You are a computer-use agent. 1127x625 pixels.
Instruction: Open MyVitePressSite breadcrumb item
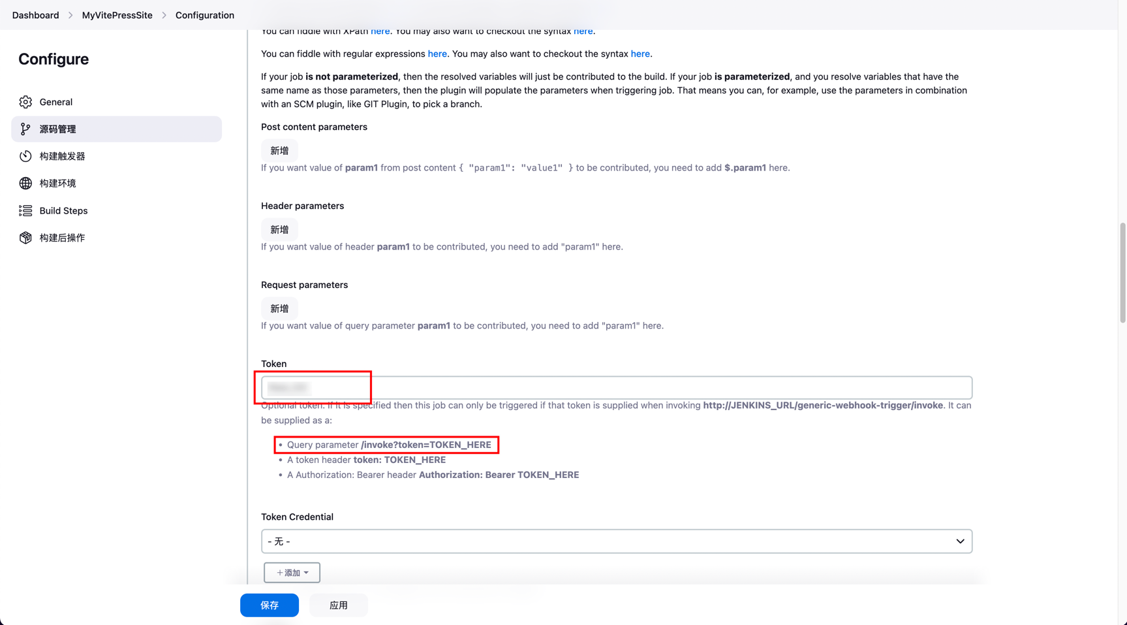coord(117,15)
